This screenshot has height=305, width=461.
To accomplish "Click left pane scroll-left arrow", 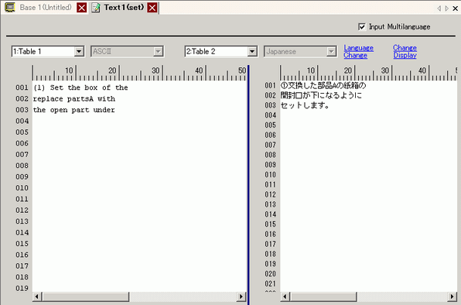I will coord(37,296).
